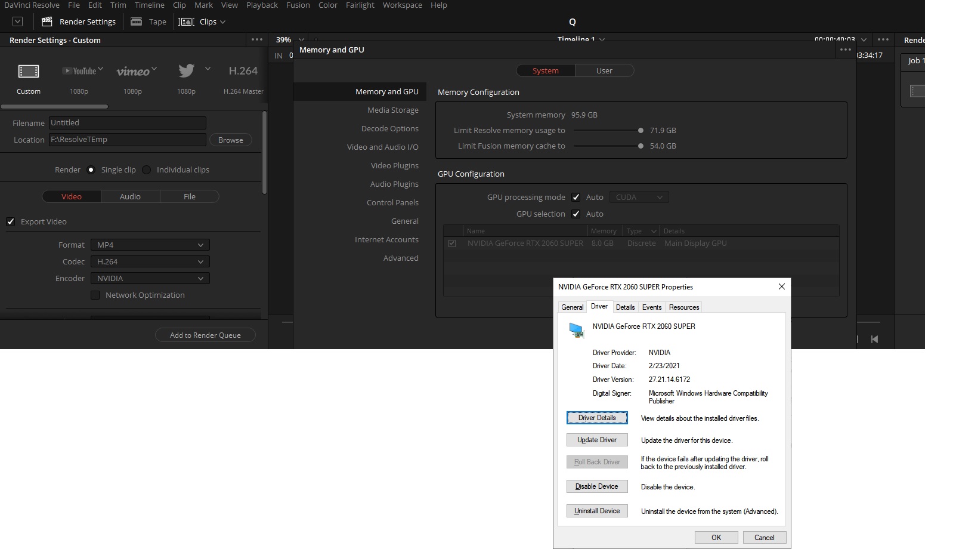The height and width of the screenshot is (558, 953).
Task: Click the Clips filmstrip icon
Action: click(187, 21)
